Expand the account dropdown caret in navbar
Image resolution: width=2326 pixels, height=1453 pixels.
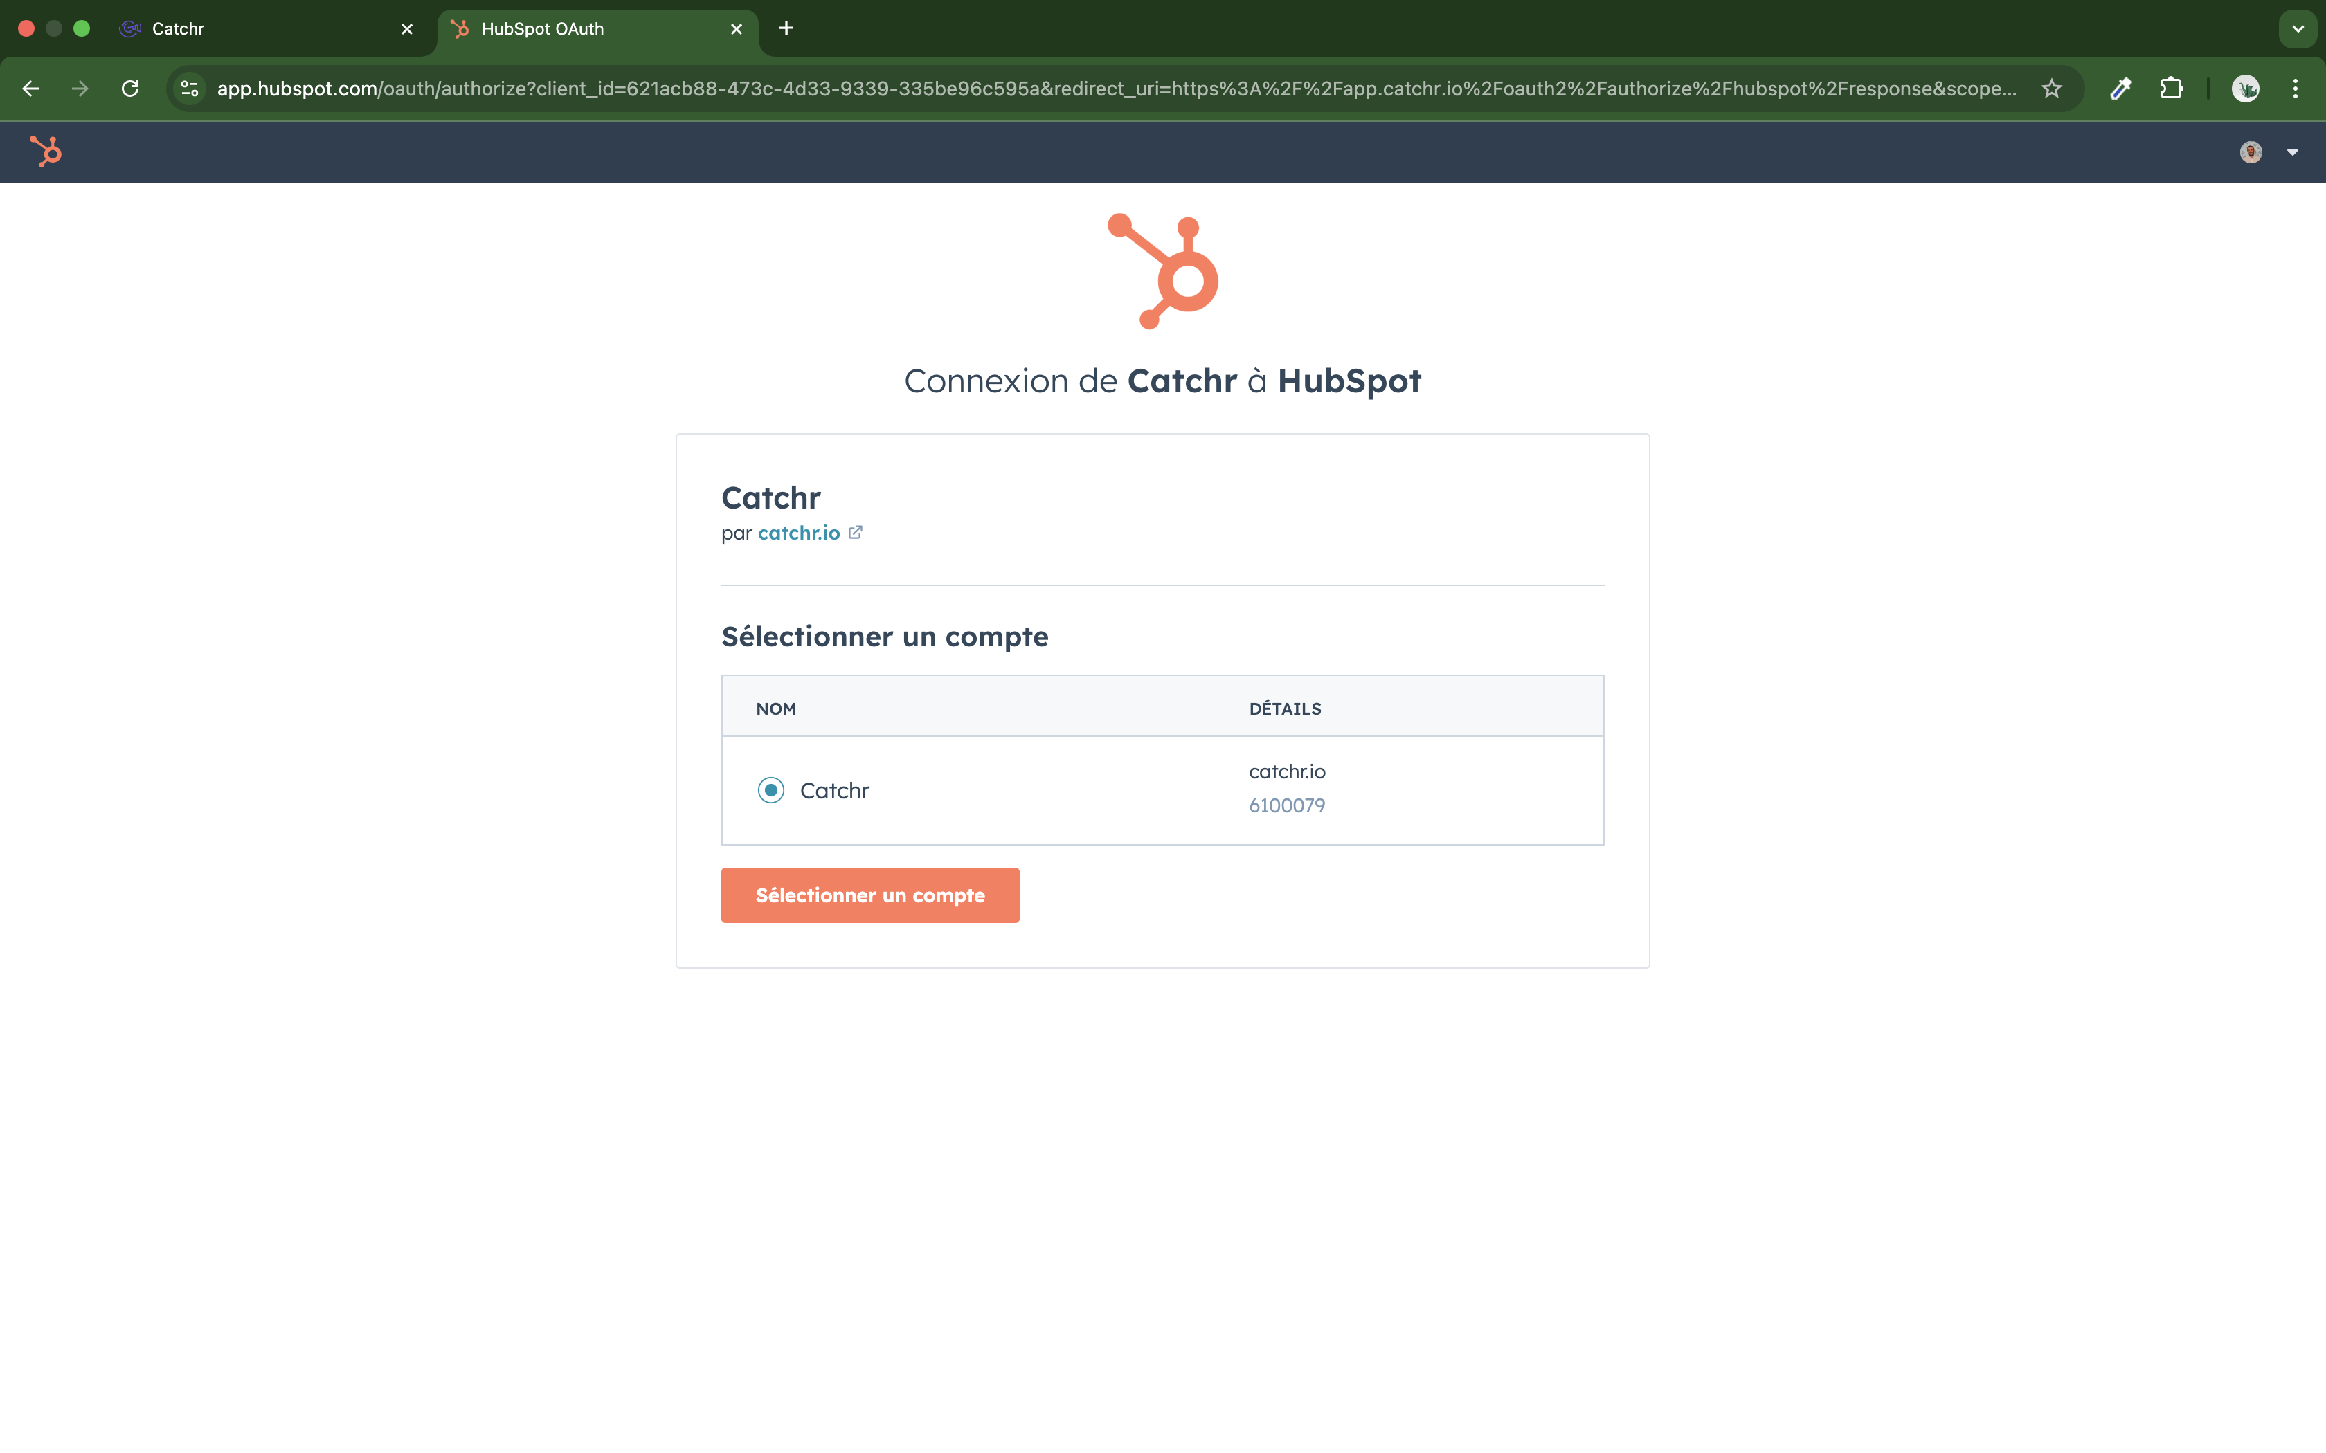coord(2292,152)
